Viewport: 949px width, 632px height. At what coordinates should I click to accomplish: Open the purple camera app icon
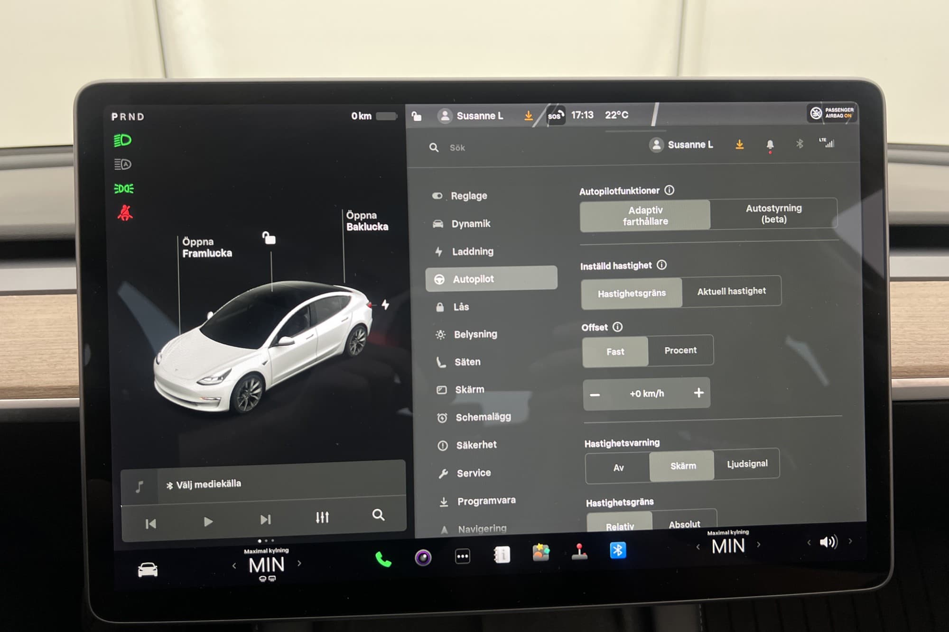tap(423, 558)
